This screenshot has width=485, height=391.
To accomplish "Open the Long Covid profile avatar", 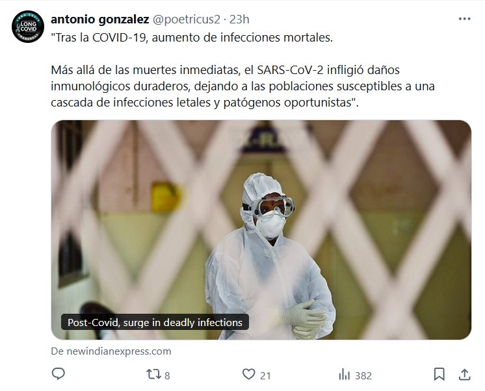I will (x=28, y=27).
